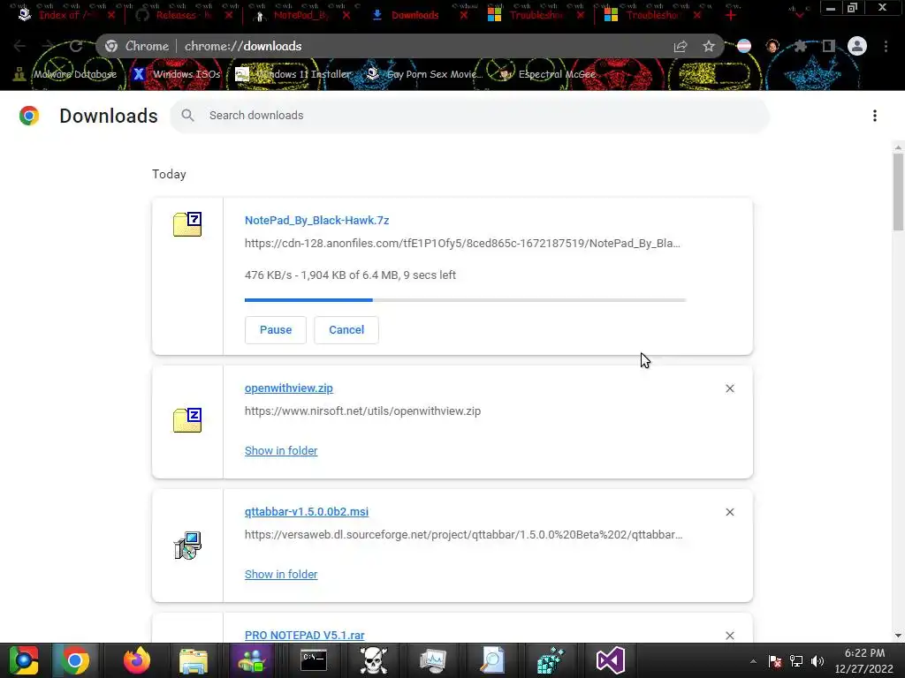Open the Windows 11 Installer bookmark
Image resolution: width=905 pixels, height=678 pixels.
(293, 74)
